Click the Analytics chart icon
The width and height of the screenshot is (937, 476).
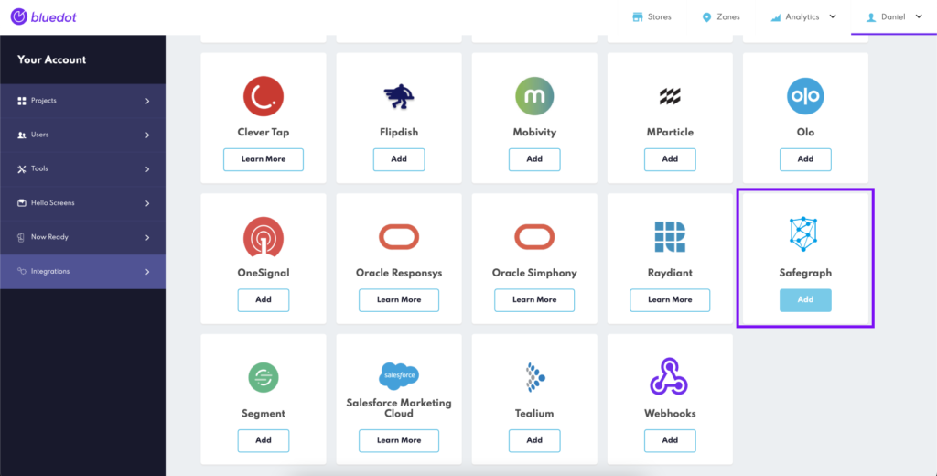pos(776,17)
